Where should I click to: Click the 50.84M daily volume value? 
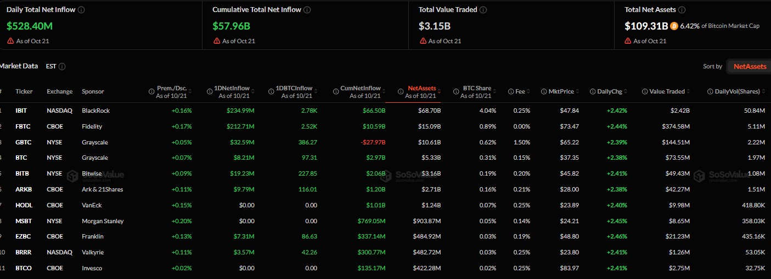click(755, 111)
